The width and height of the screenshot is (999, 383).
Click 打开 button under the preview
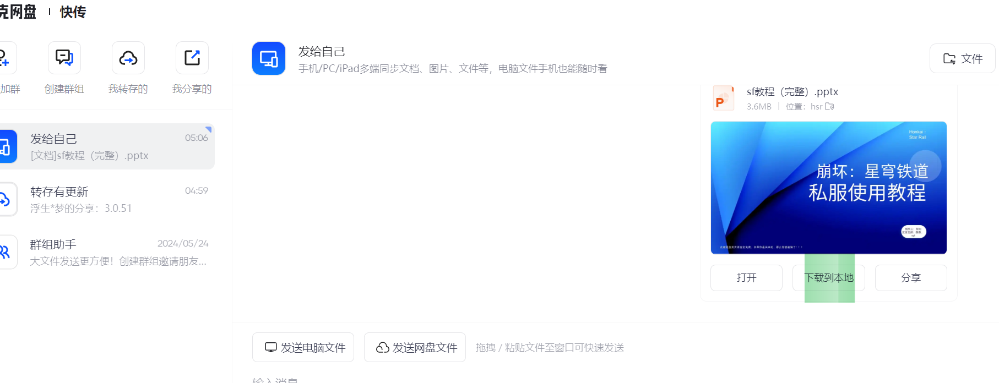(x=746, y=278)
